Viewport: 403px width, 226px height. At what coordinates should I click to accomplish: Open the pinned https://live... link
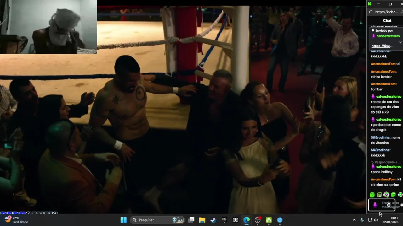(382, 46)
